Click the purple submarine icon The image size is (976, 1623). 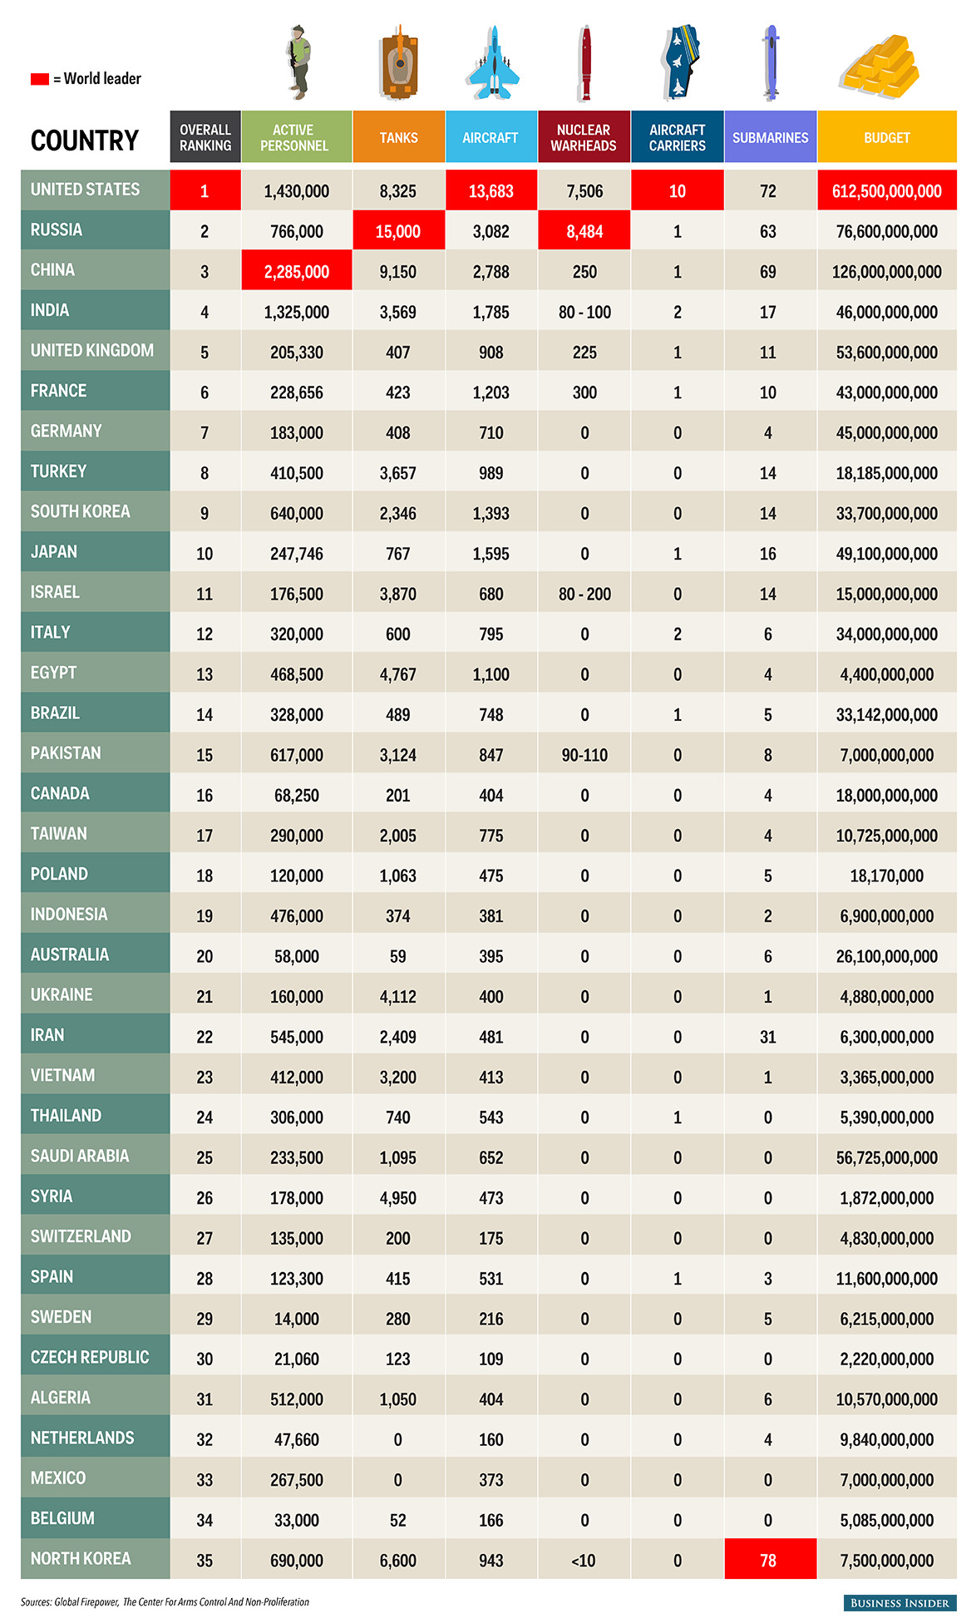click(771, 62)
